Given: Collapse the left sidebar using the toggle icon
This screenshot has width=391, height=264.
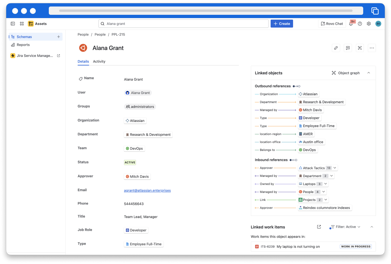Looking at the screenshot, I should coord(13,24).
